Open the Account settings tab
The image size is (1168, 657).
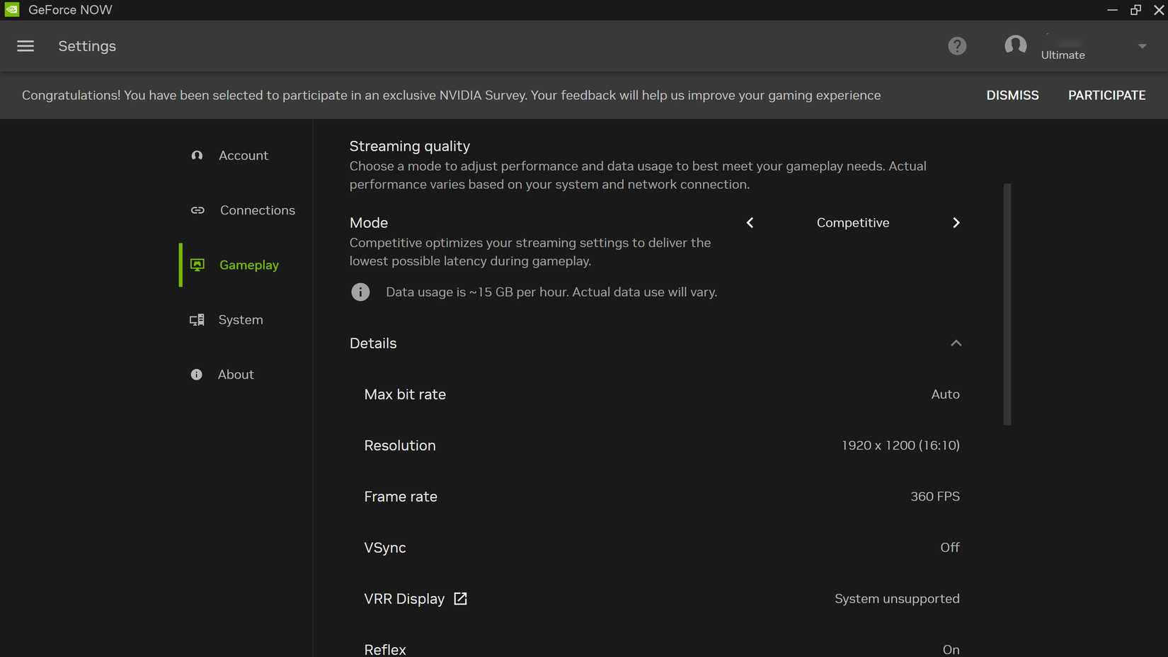click(242, 155)
